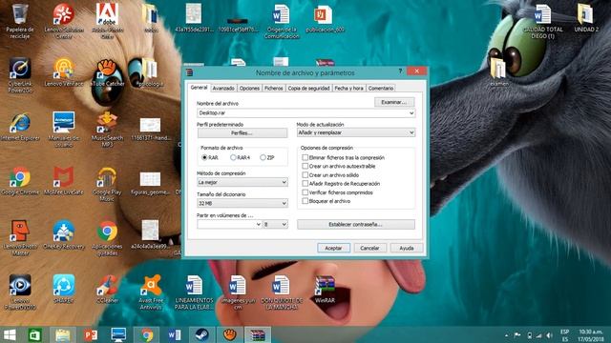
Task: Switch to the Comentario tab
Action: pyautogui.click(x=381, y=89)
